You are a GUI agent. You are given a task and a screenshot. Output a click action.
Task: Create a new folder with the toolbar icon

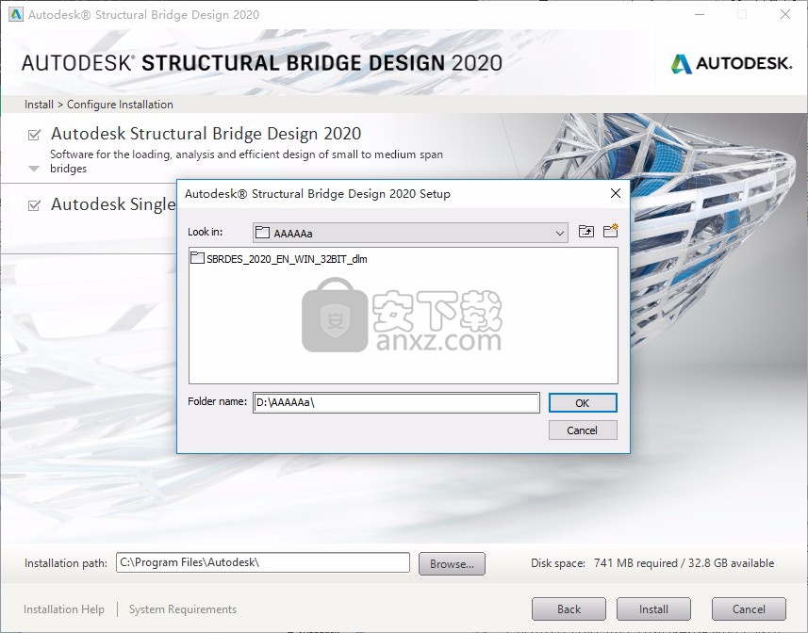[x=611, y=231]
